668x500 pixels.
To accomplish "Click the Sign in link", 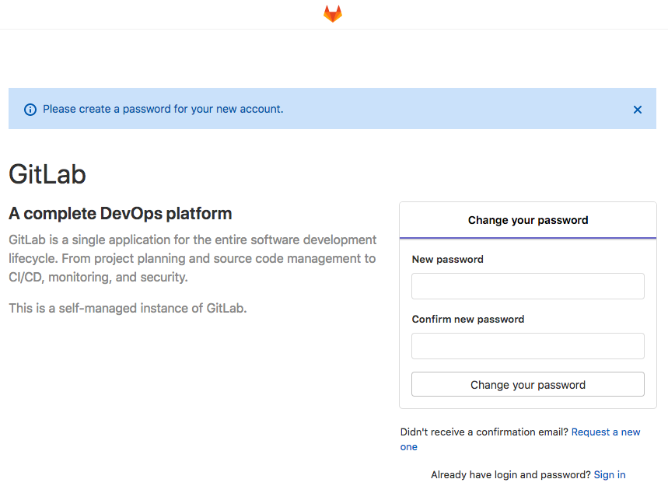I will 609,474.
